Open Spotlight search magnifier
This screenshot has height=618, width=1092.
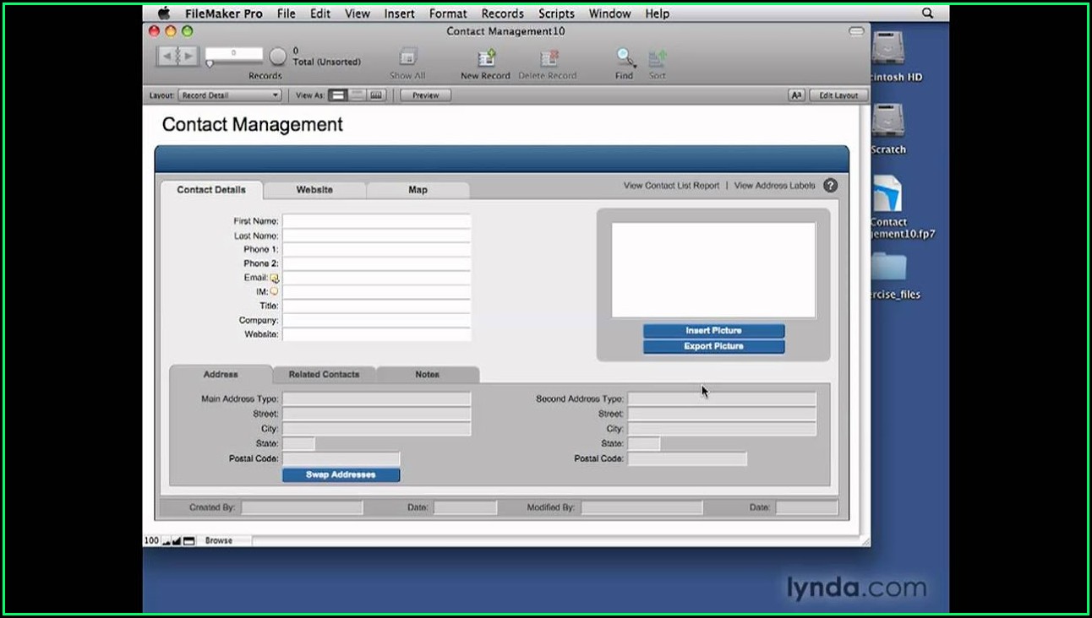[x=928, y=14]
